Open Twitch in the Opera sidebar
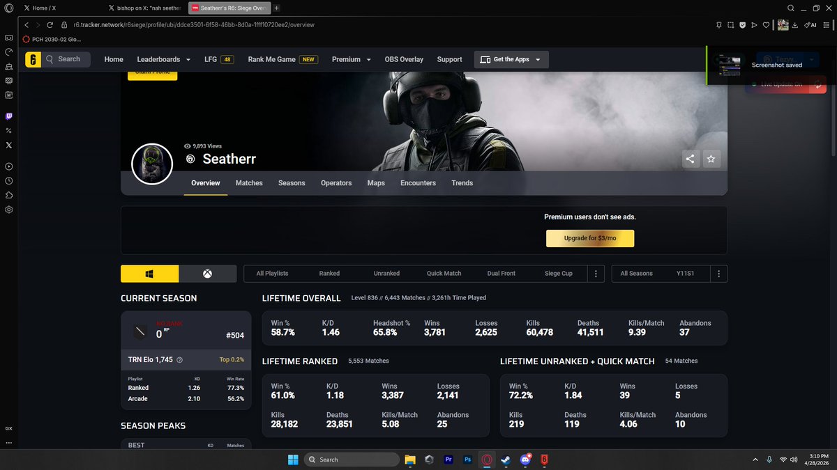Image resolution: width=837 pixels, height=470 pixels. click(x=8, y=116)
